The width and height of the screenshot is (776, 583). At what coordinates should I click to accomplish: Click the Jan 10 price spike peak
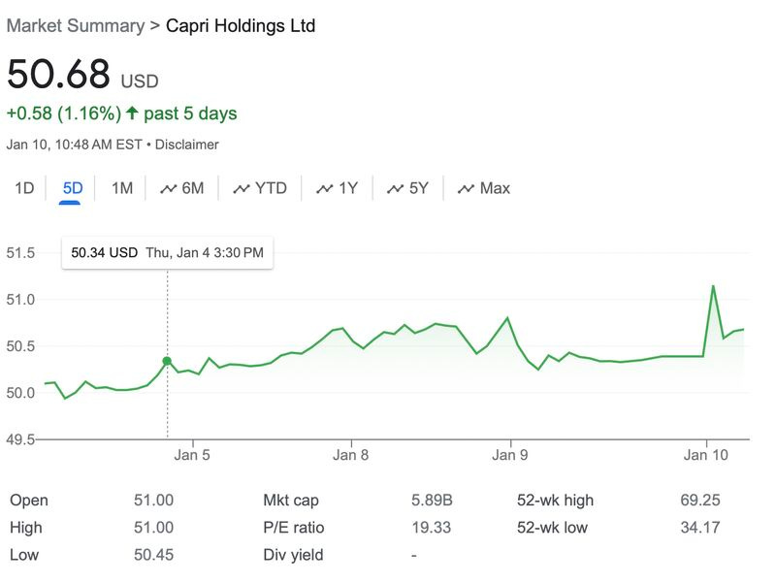(713, 286)
